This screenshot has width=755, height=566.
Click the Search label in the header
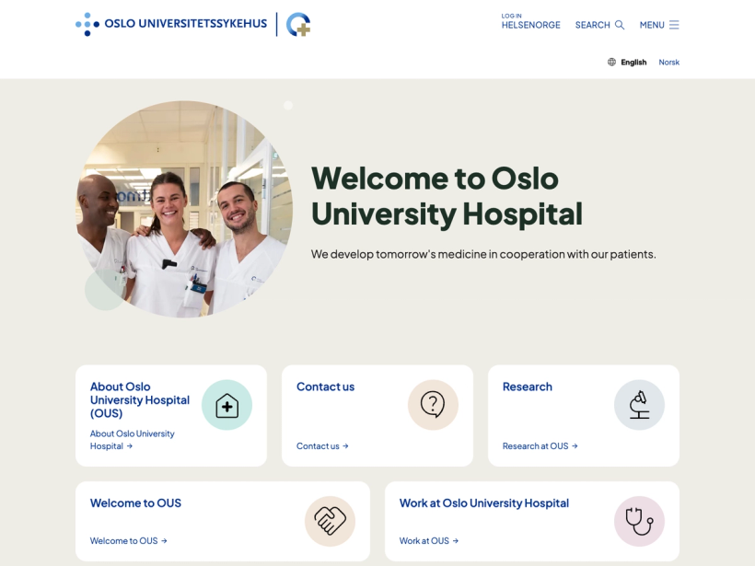coord(592,25)
